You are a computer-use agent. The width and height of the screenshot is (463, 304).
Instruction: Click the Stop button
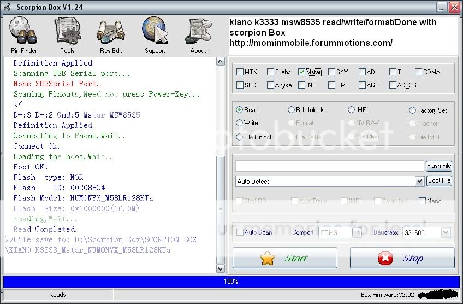click(402, 258)
